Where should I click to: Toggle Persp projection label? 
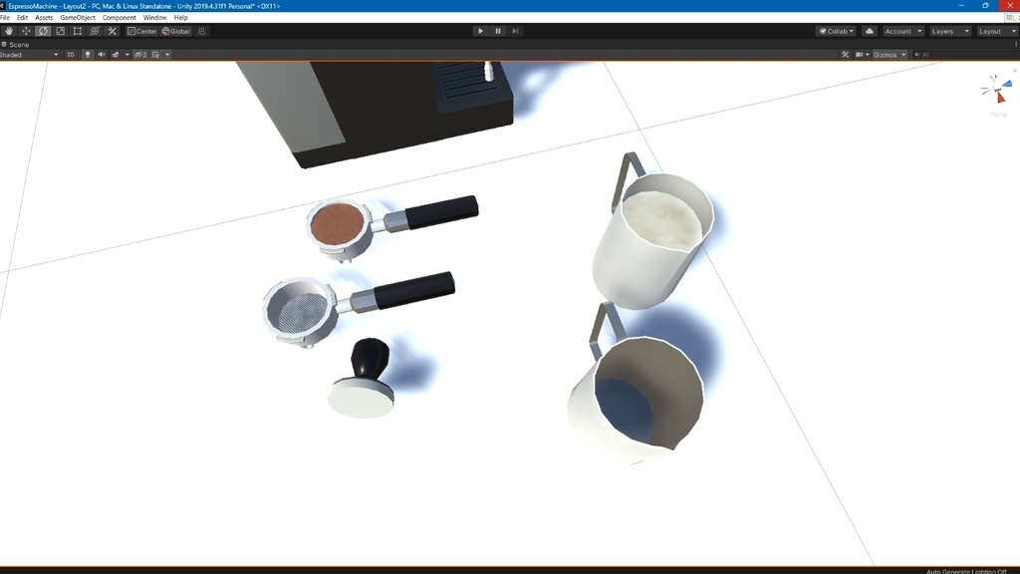coord(998,114)
